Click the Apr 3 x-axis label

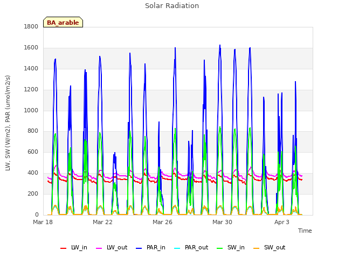pos(282,222)
